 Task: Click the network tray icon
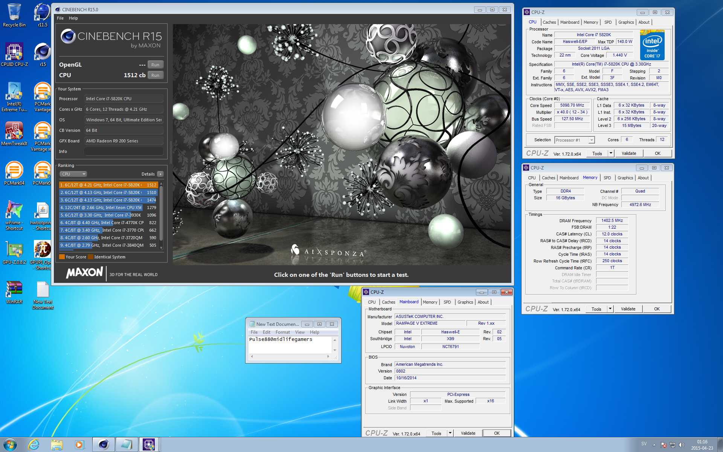pos(673,445)
